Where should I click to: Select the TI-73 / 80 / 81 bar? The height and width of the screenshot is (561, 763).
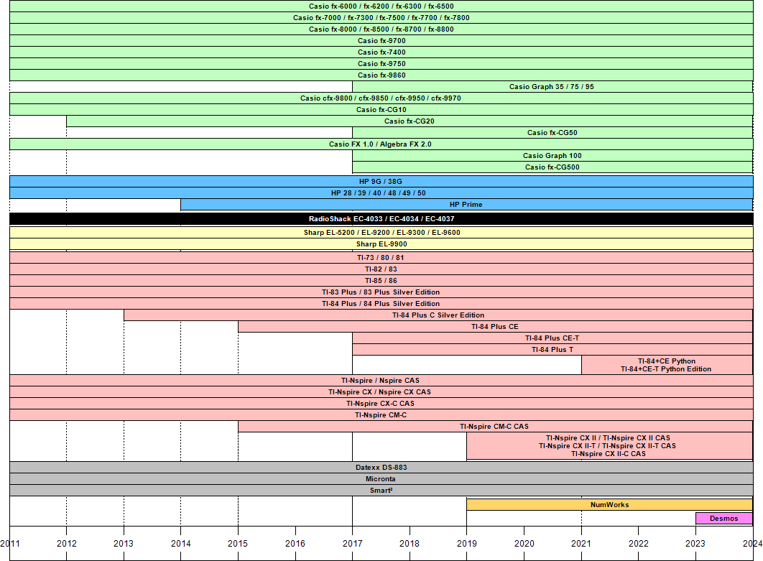pyautogui.click(x=381, y=258)
